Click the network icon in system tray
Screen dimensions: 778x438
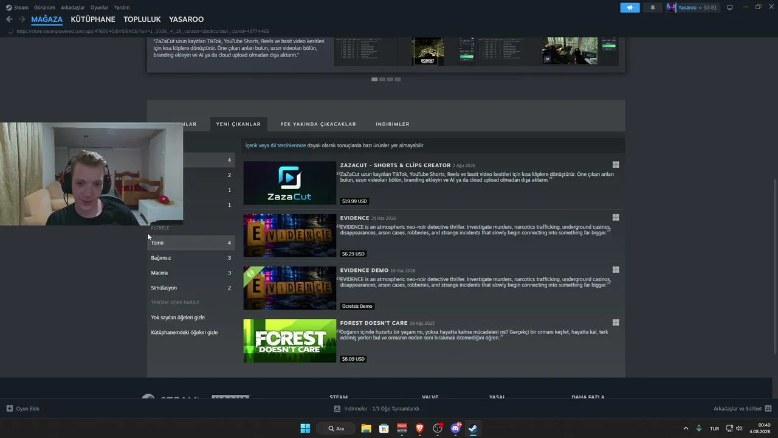pyautogui.click(x=730, y=428)
